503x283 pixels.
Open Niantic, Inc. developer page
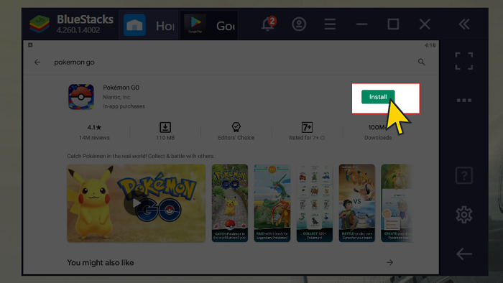(x=116, y=97)
